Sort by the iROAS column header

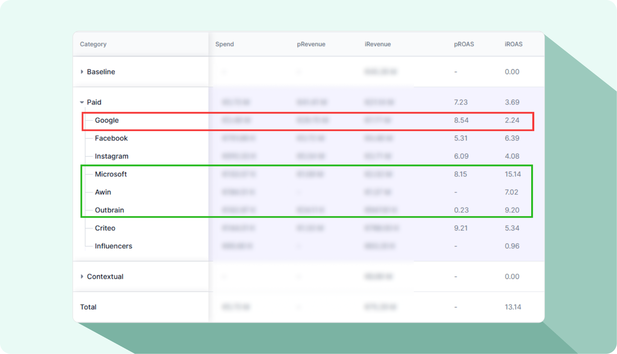[x=513, y=44]
